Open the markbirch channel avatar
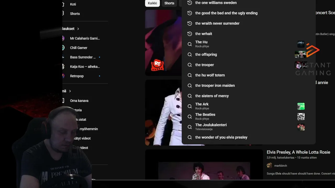335x188 pixels. (269, 166)
